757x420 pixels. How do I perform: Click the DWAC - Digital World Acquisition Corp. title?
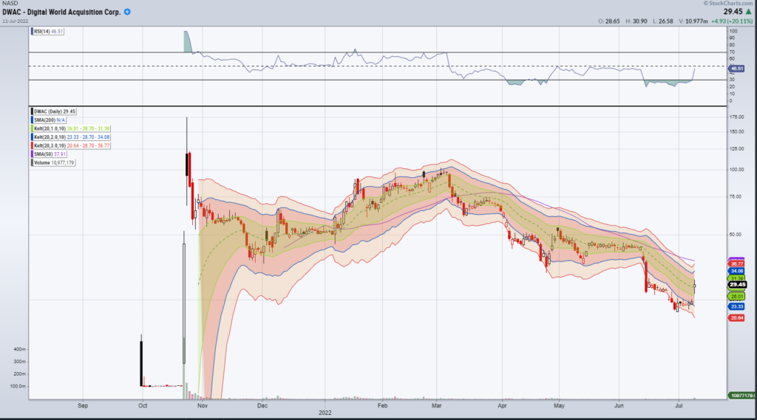[x=62, y=12]
